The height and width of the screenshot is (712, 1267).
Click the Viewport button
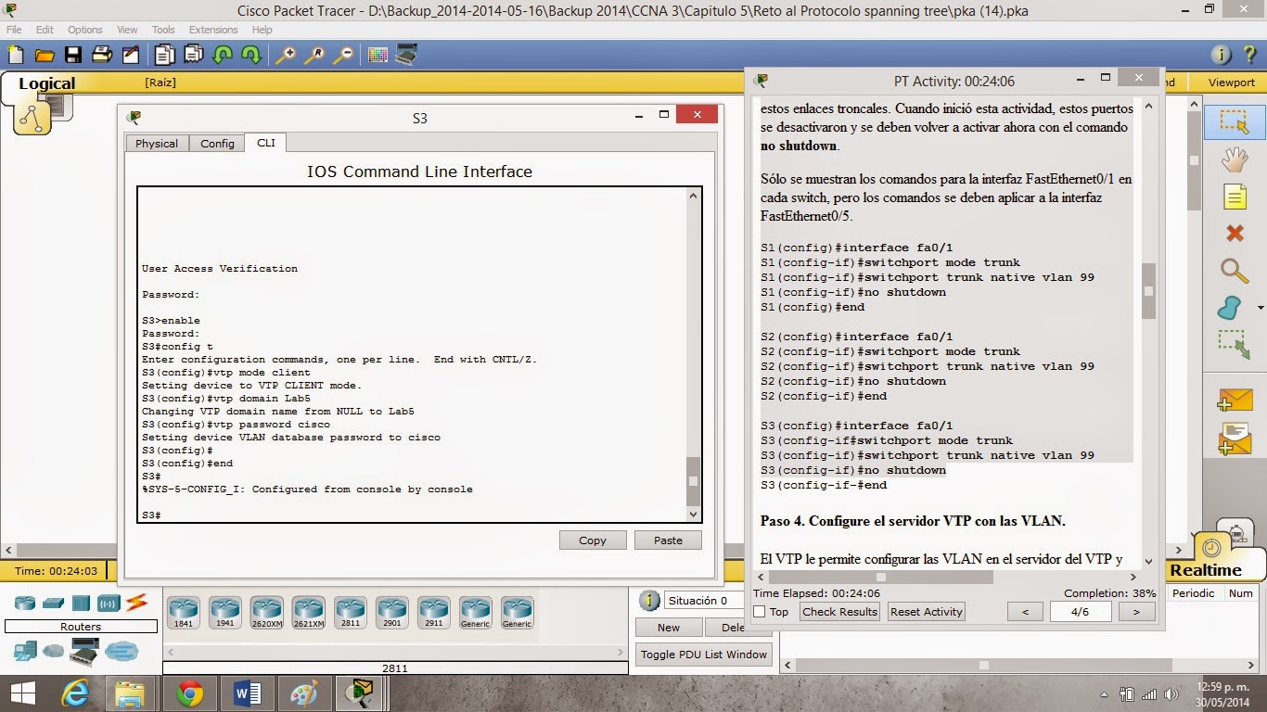[x=1231, y=83]
